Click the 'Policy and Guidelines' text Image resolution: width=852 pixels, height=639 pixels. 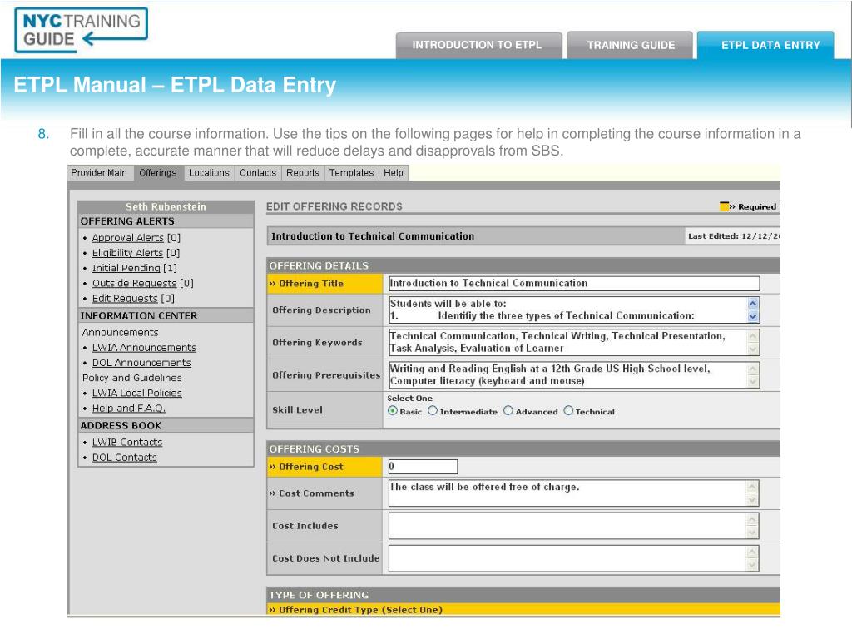tap(132, 379)
